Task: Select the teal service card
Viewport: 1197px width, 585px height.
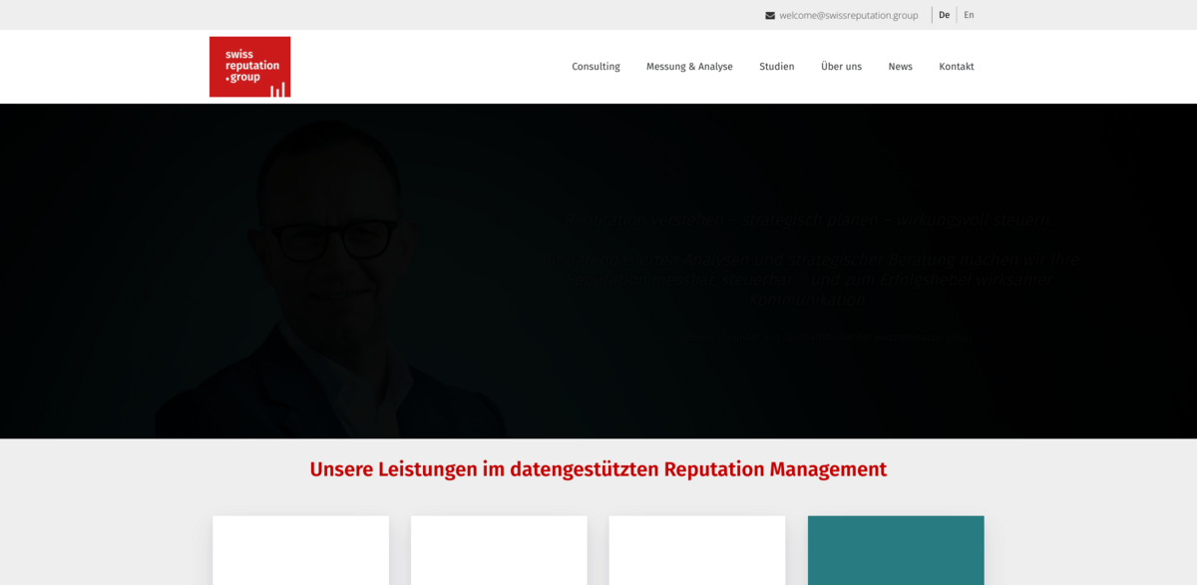Action: [895, 550]
